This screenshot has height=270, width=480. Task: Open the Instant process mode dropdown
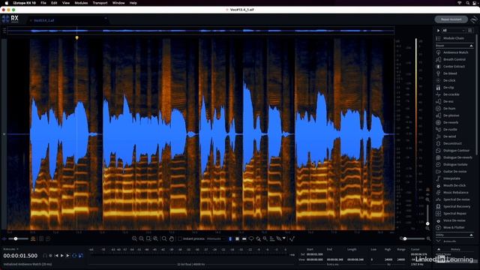[x=216, y=238]
